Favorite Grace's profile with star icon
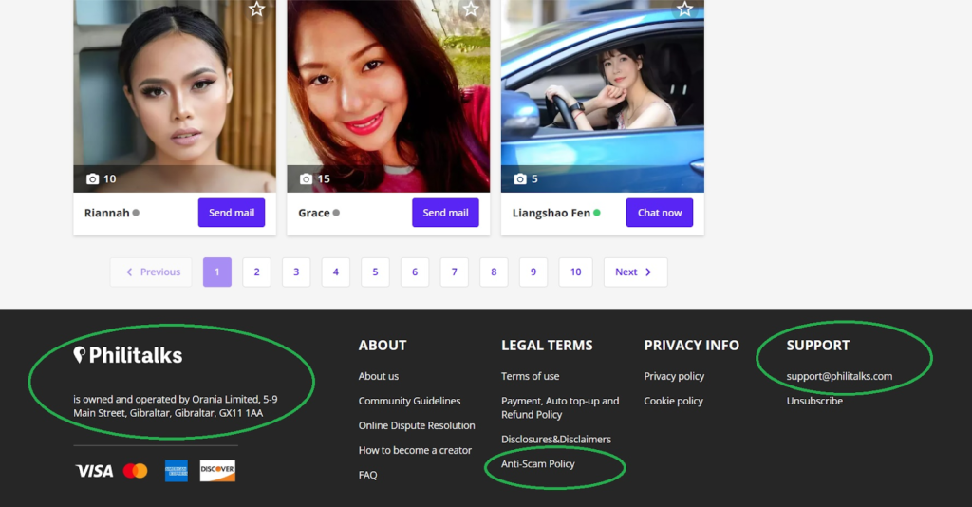The image size is (972, 507). pos(471,9)
